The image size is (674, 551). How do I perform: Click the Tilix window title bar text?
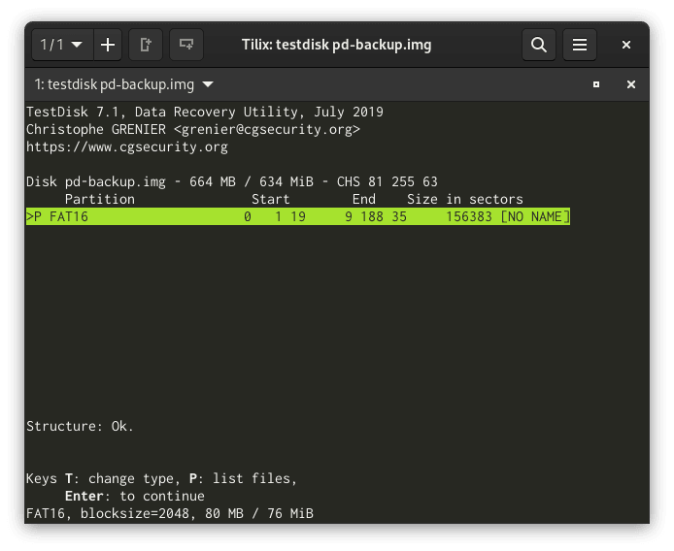(336, 45)
